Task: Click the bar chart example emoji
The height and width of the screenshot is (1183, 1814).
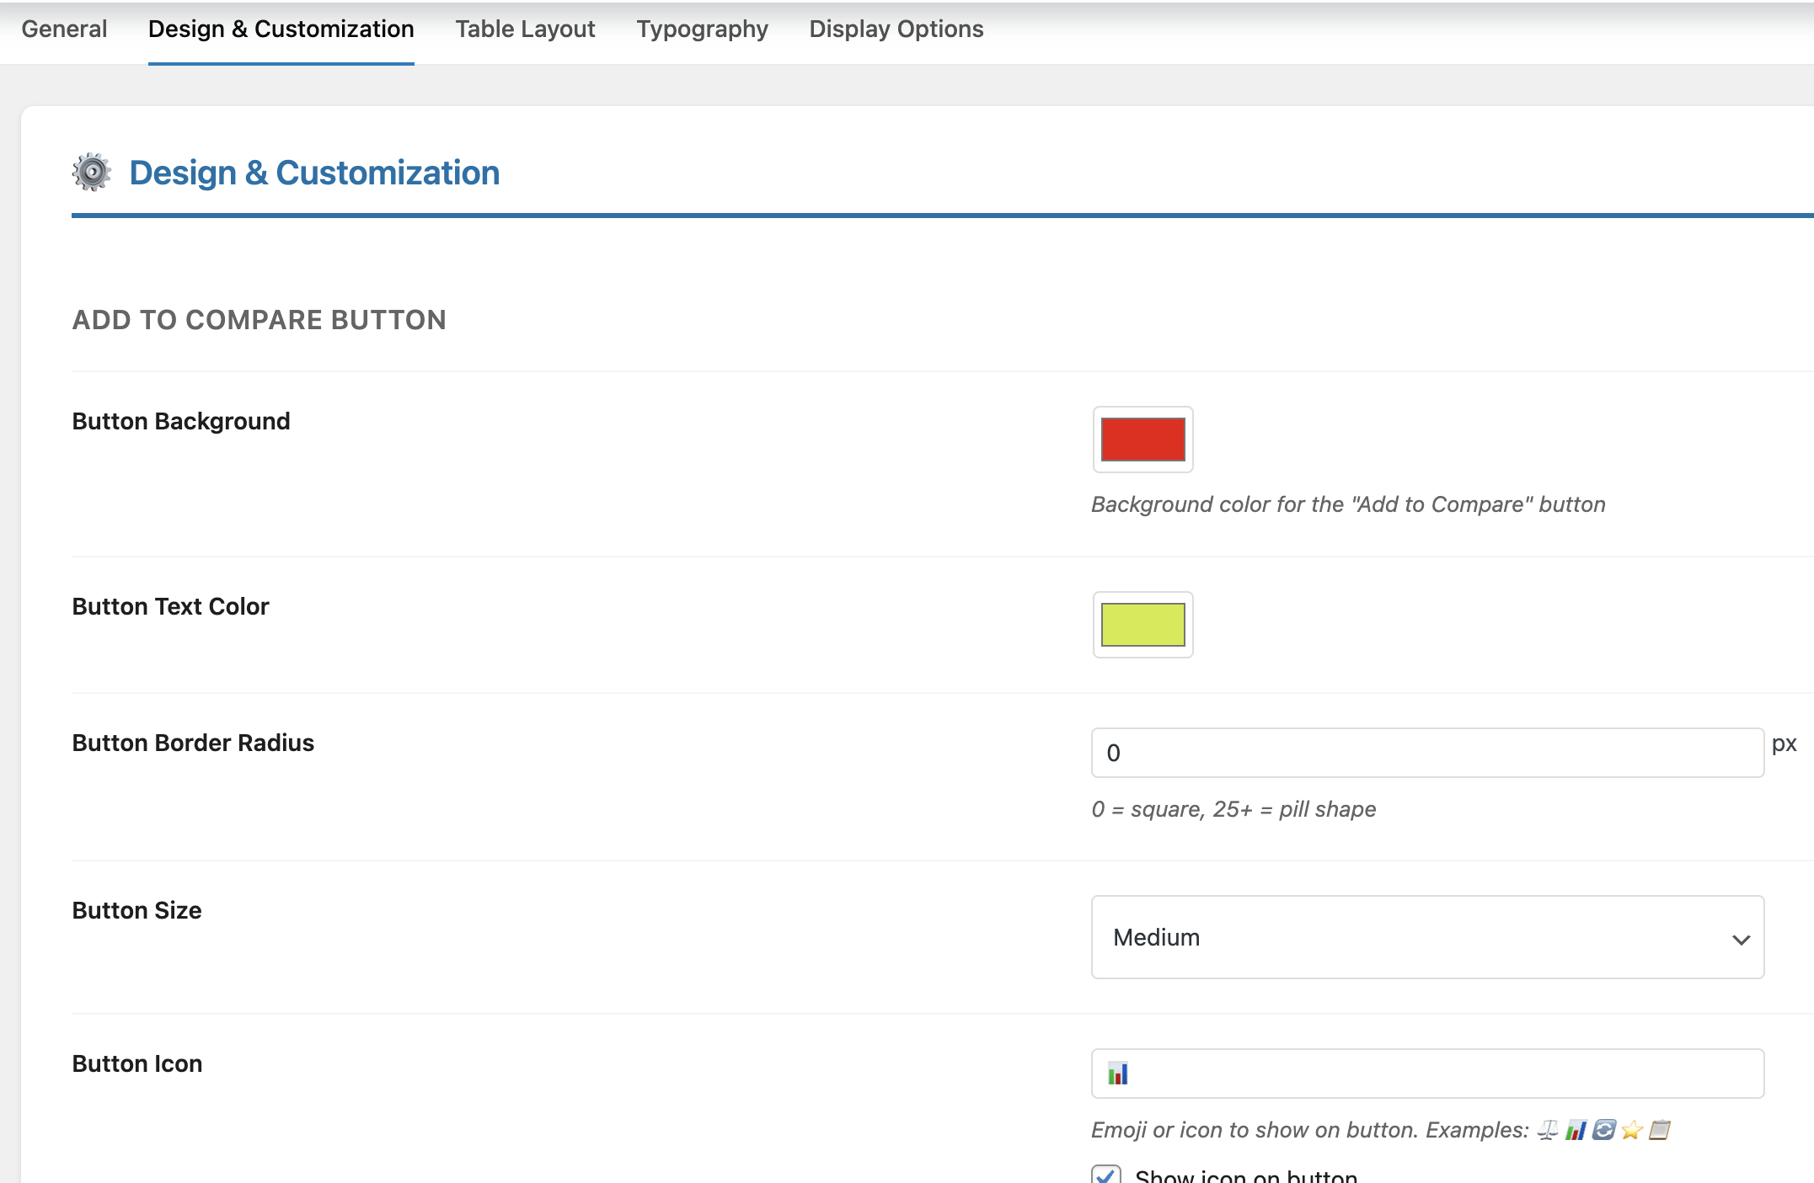Action: 1576,1130
